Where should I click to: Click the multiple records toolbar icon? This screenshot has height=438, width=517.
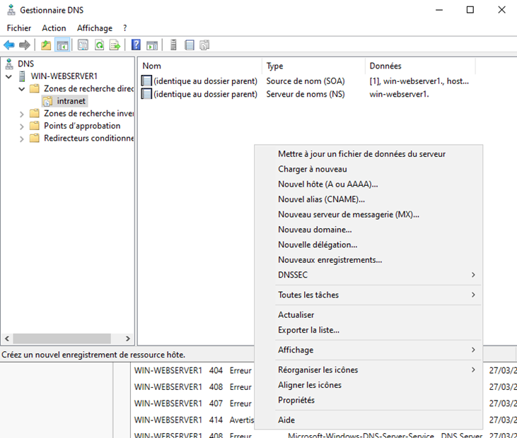point(204,45)
